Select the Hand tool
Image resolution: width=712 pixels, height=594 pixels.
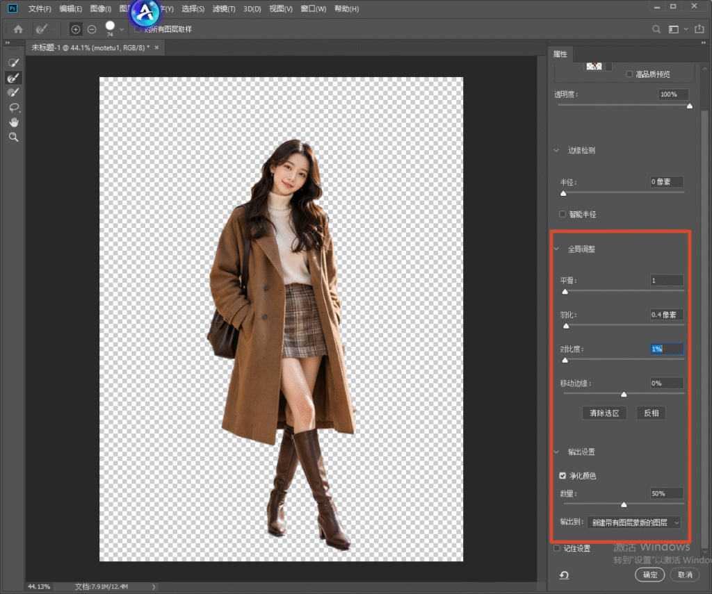14,122
